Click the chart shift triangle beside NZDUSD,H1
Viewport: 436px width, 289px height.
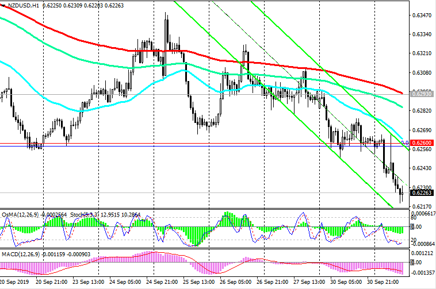(3, 5)
